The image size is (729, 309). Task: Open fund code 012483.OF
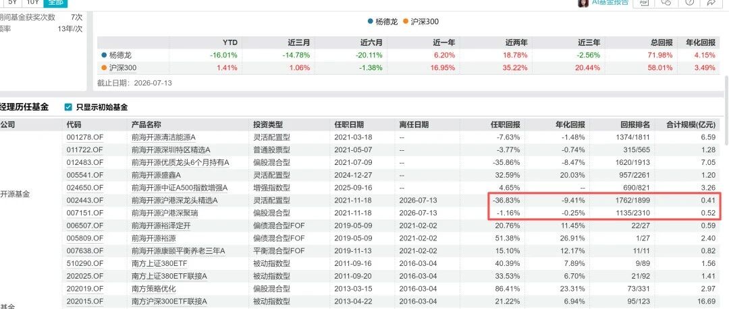pyautogui.click(x=84, y=162)
